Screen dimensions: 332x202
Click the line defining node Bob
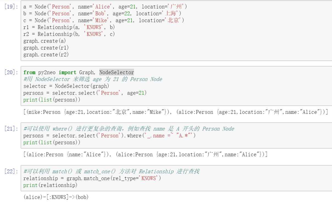[x=102, y=14]
